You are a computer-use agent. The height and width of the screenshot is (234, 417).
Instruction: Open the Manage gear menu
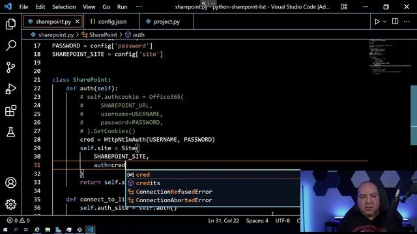point(10,204)
